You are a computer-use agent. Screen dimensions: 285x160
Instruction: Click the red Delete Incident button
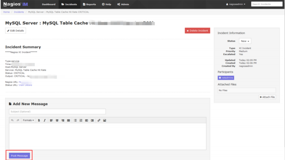point(198,31)
